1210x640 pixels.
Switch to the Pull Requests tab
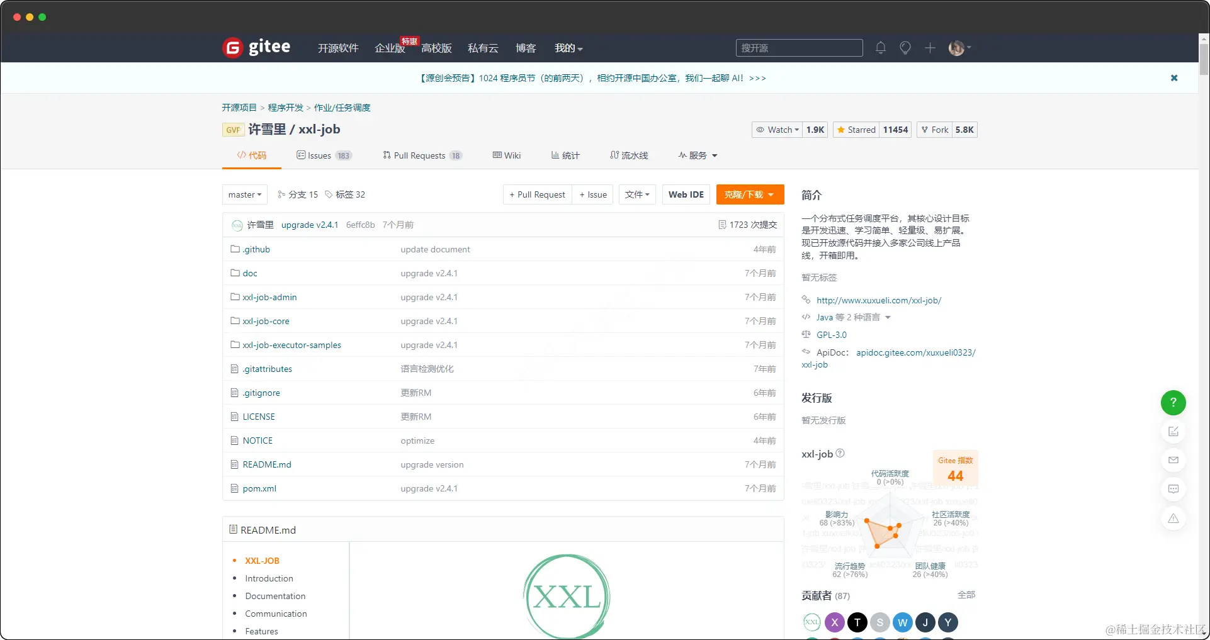pos(422,155)
